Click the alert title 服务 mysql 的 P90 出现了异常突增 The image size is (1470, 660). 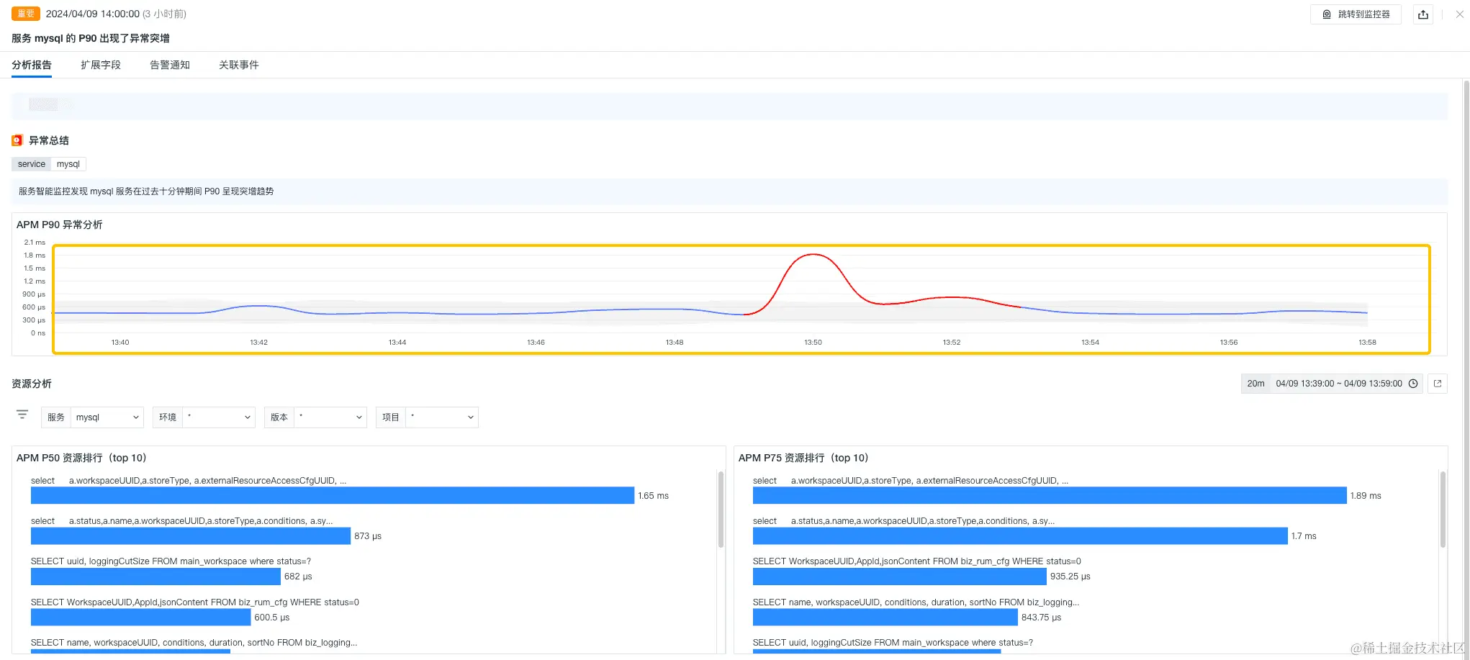pyautogui.click(x=91, y=38)
